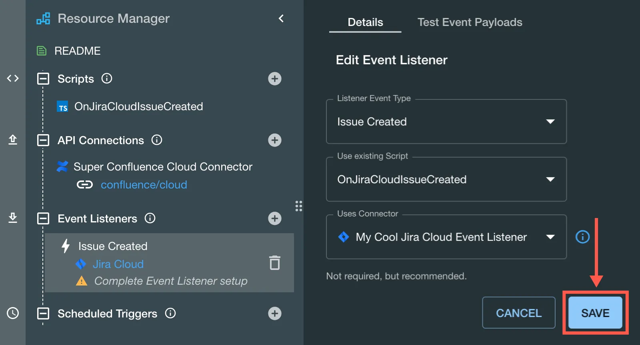Viewport: 640px width, 345px height.
Task: Collapse the Resource Manager panel with the chevron
Action: (x=281, y=18)
